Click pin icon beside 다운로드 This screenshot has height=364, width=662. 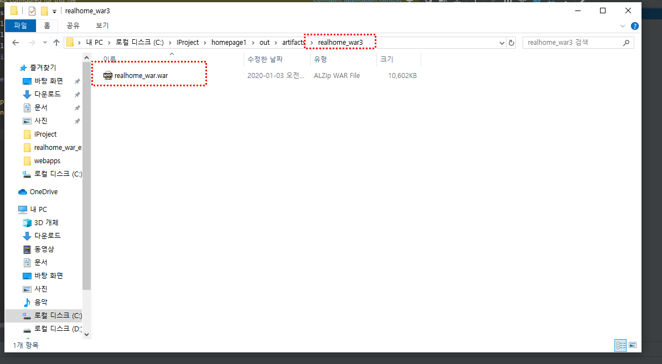click(x=77, y=95)
